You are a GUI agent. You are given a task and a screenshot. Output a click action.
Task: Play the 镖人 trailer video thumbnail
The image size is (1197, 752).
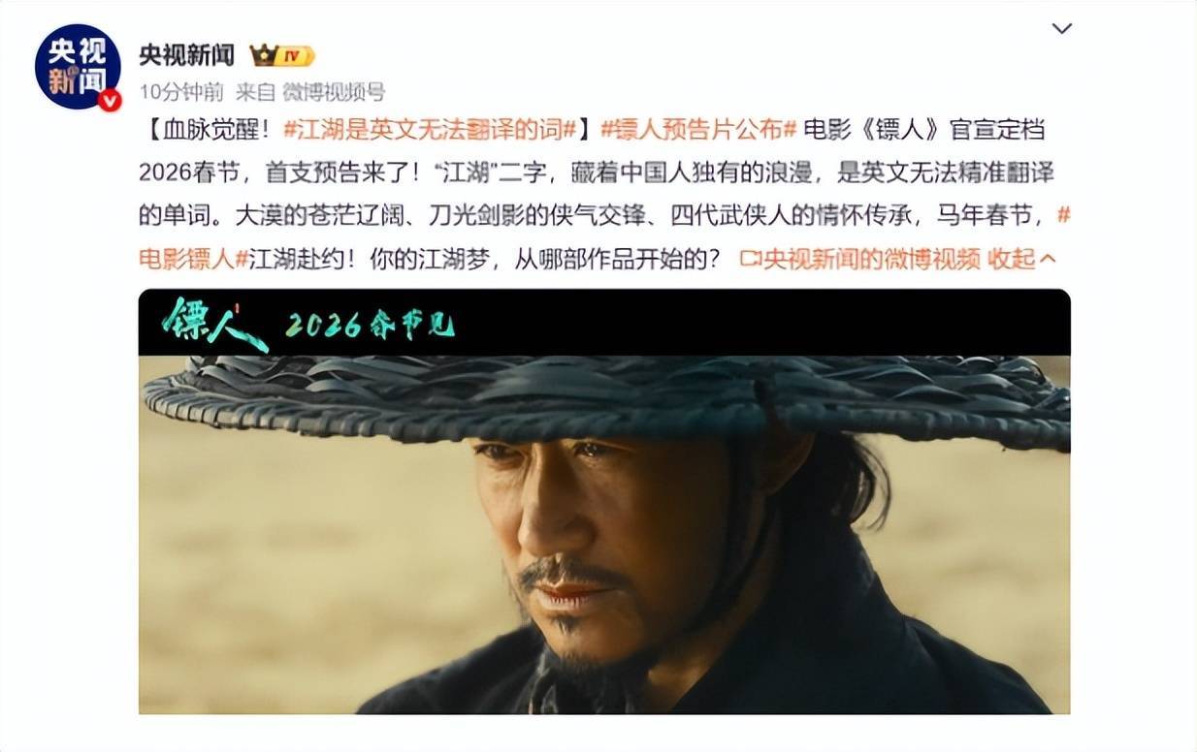click(604, 501)
